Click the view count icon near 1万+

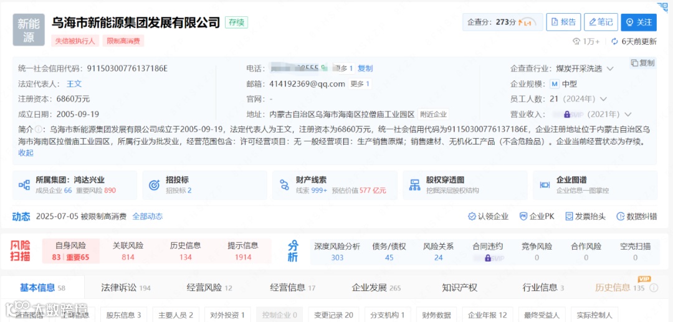577,42
